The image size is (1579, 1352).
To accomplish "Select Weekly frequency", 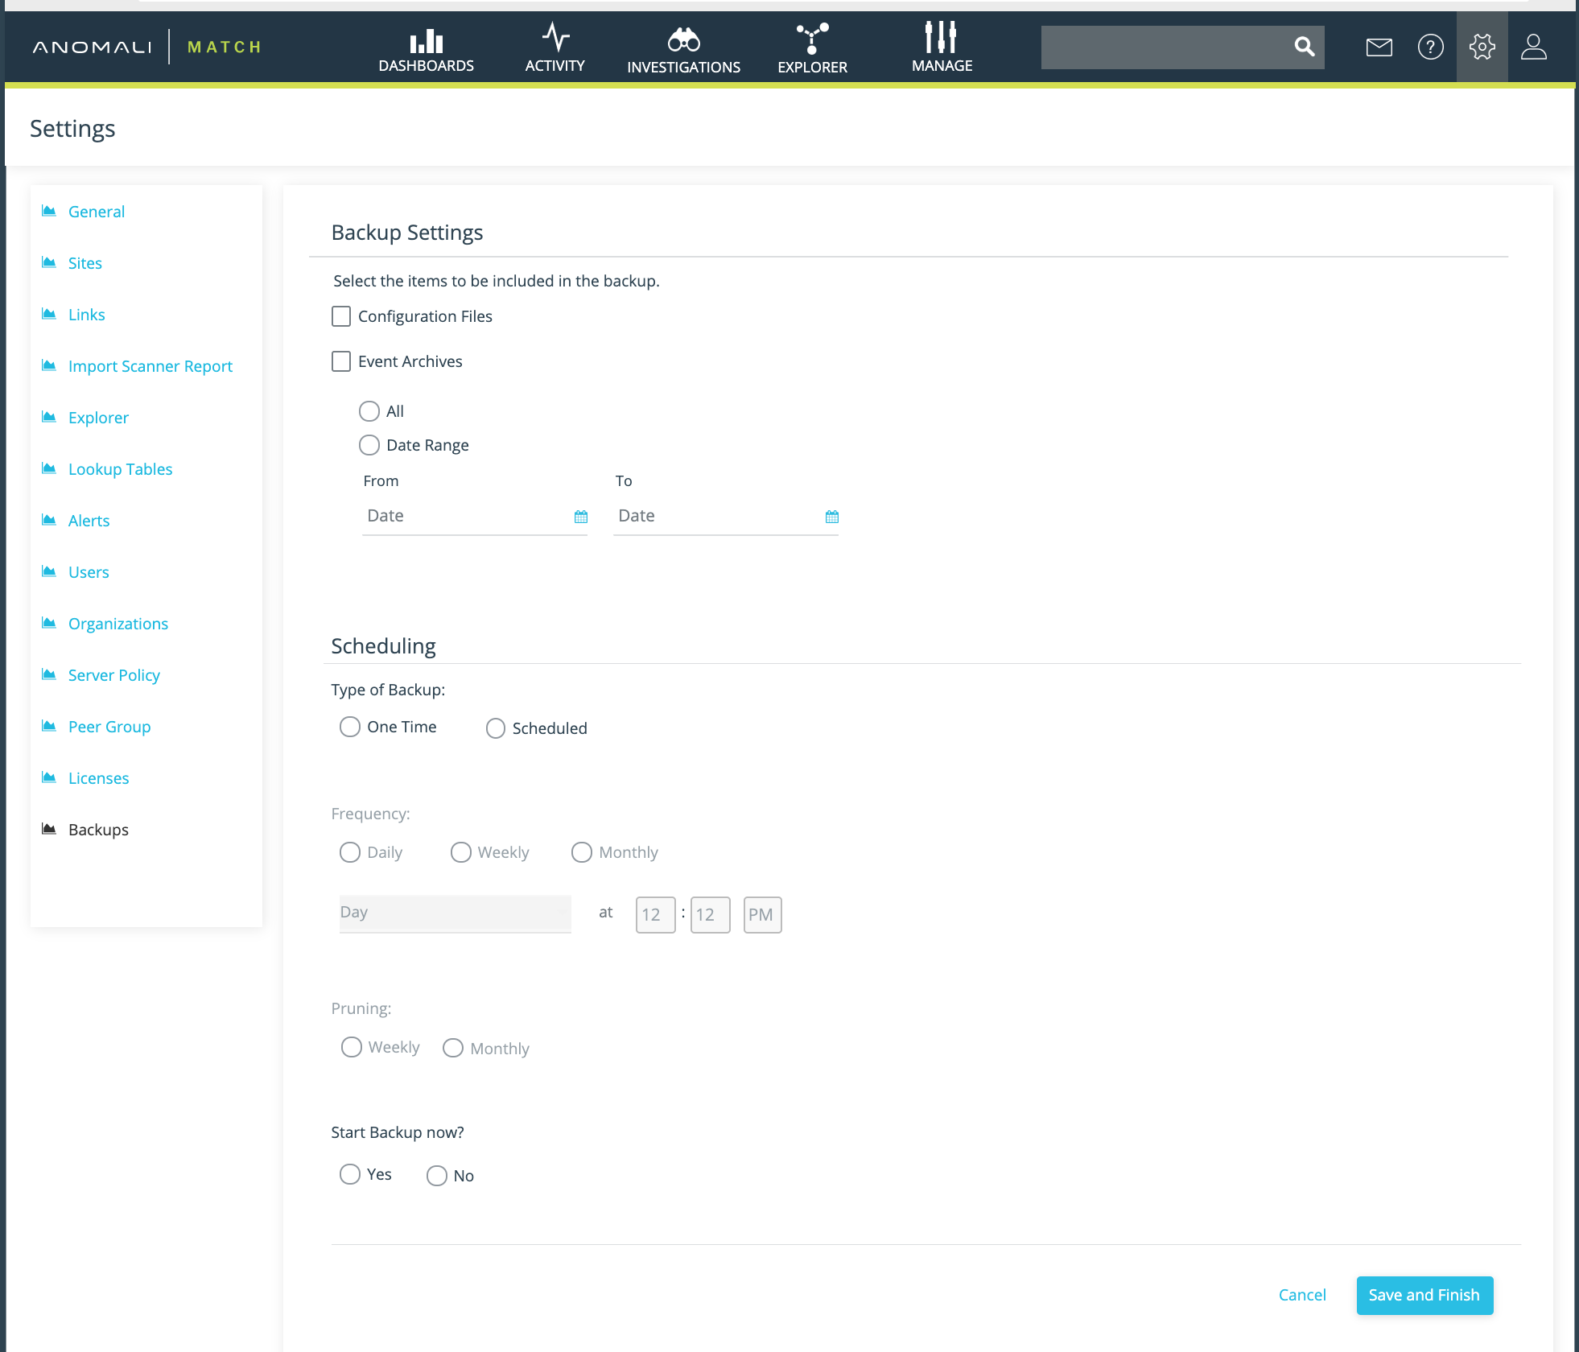I will (461, 852).
